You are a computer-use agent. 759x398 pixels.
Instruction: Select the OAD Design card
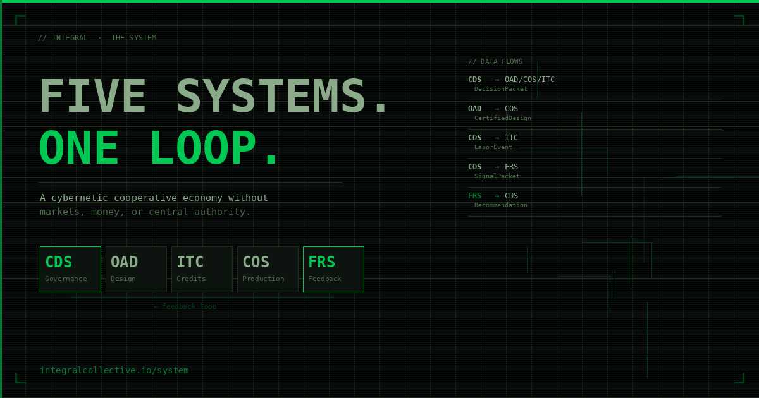click(136, 269)
